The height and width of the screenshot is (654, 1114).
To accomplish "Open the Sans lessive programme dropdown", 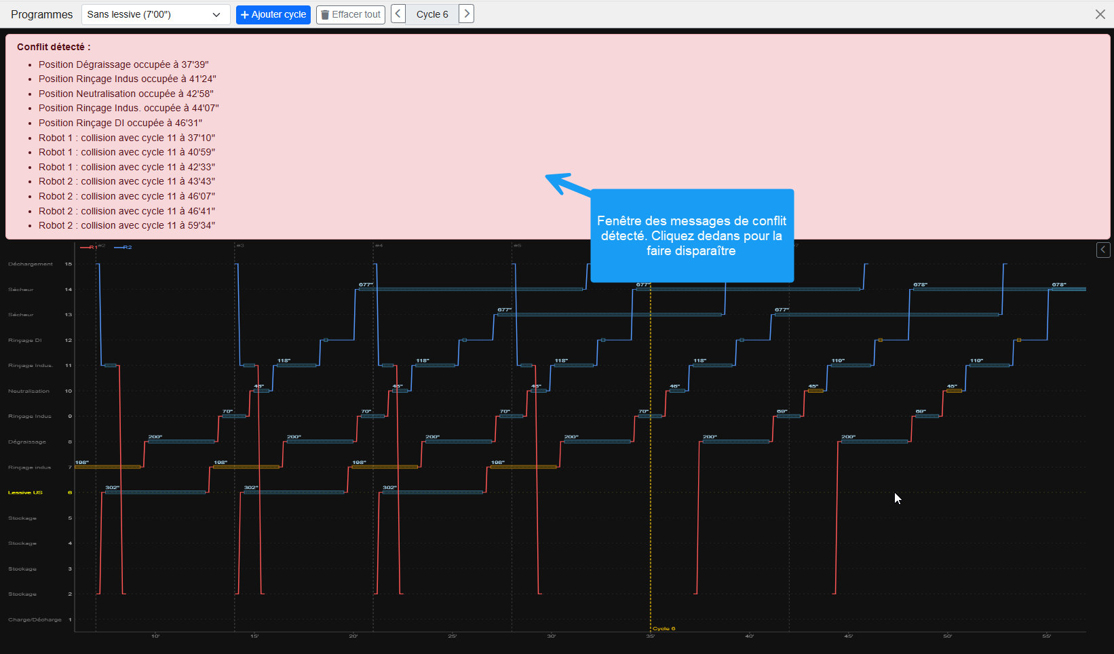I will point(155,14).
